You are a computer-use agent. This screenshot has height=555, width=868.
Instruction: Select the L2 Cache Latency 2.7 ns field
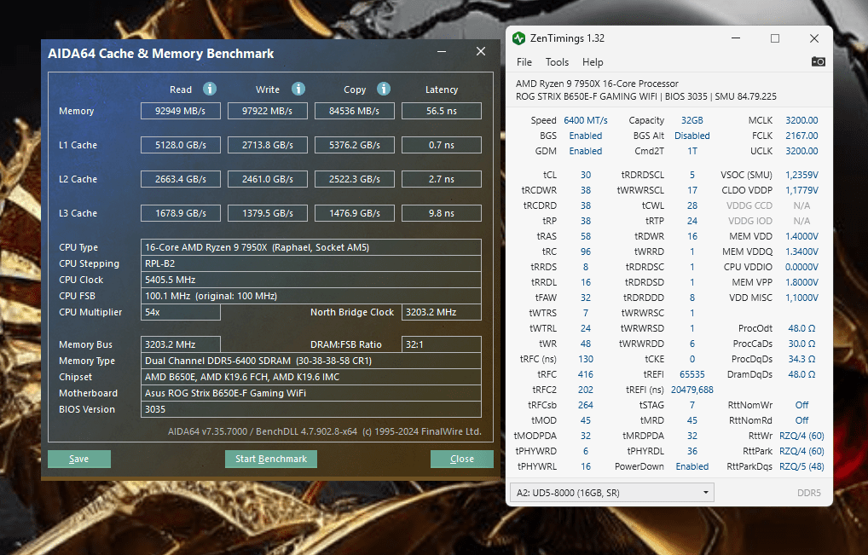(441, 179)
